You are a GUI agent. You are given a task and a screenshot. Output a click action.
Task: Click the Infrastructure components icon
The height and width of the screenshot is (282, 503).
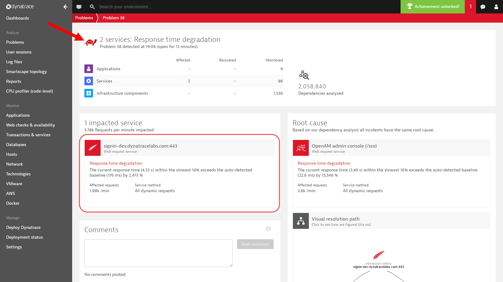[x=89, y=93]
